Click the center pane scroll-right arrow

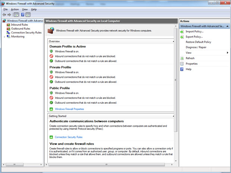pos(172,164)
